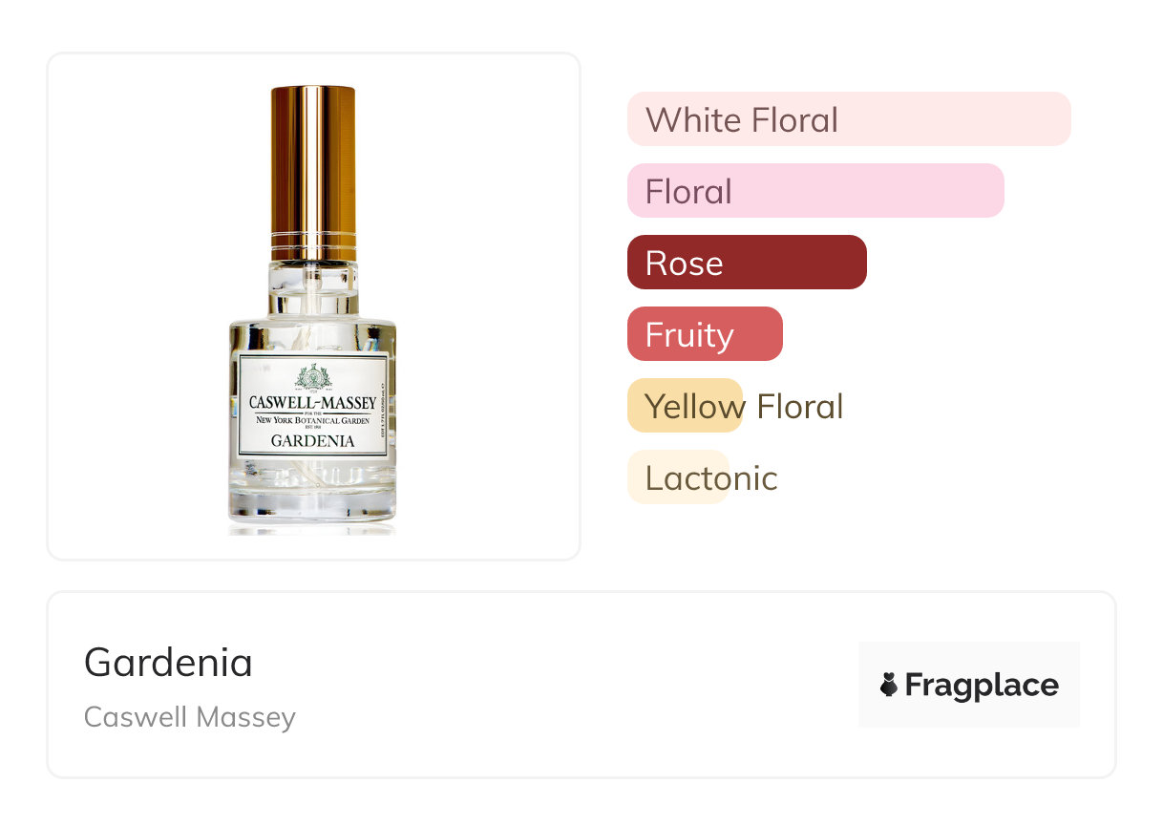Click the crest emblem on the bottle label

[x=313, y=377]
